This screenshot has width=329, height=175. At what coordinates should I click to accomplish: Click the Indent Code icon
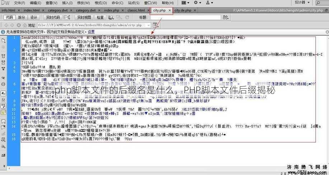3,155
